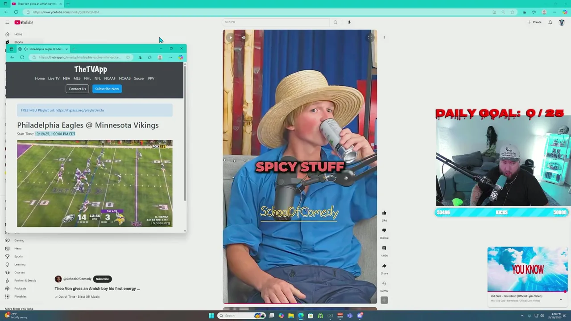Click the YouTube search input field
571x321 pixels.
(x=276, y=22)
